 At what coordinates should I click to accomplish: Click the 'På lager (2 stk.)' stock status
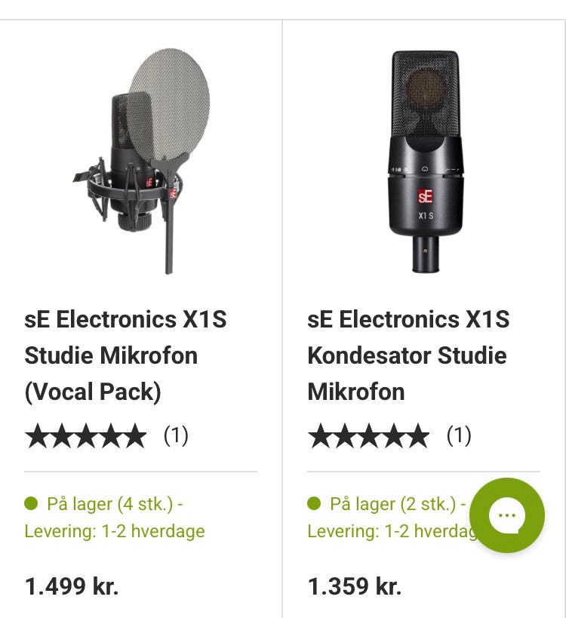coord(392,504)
